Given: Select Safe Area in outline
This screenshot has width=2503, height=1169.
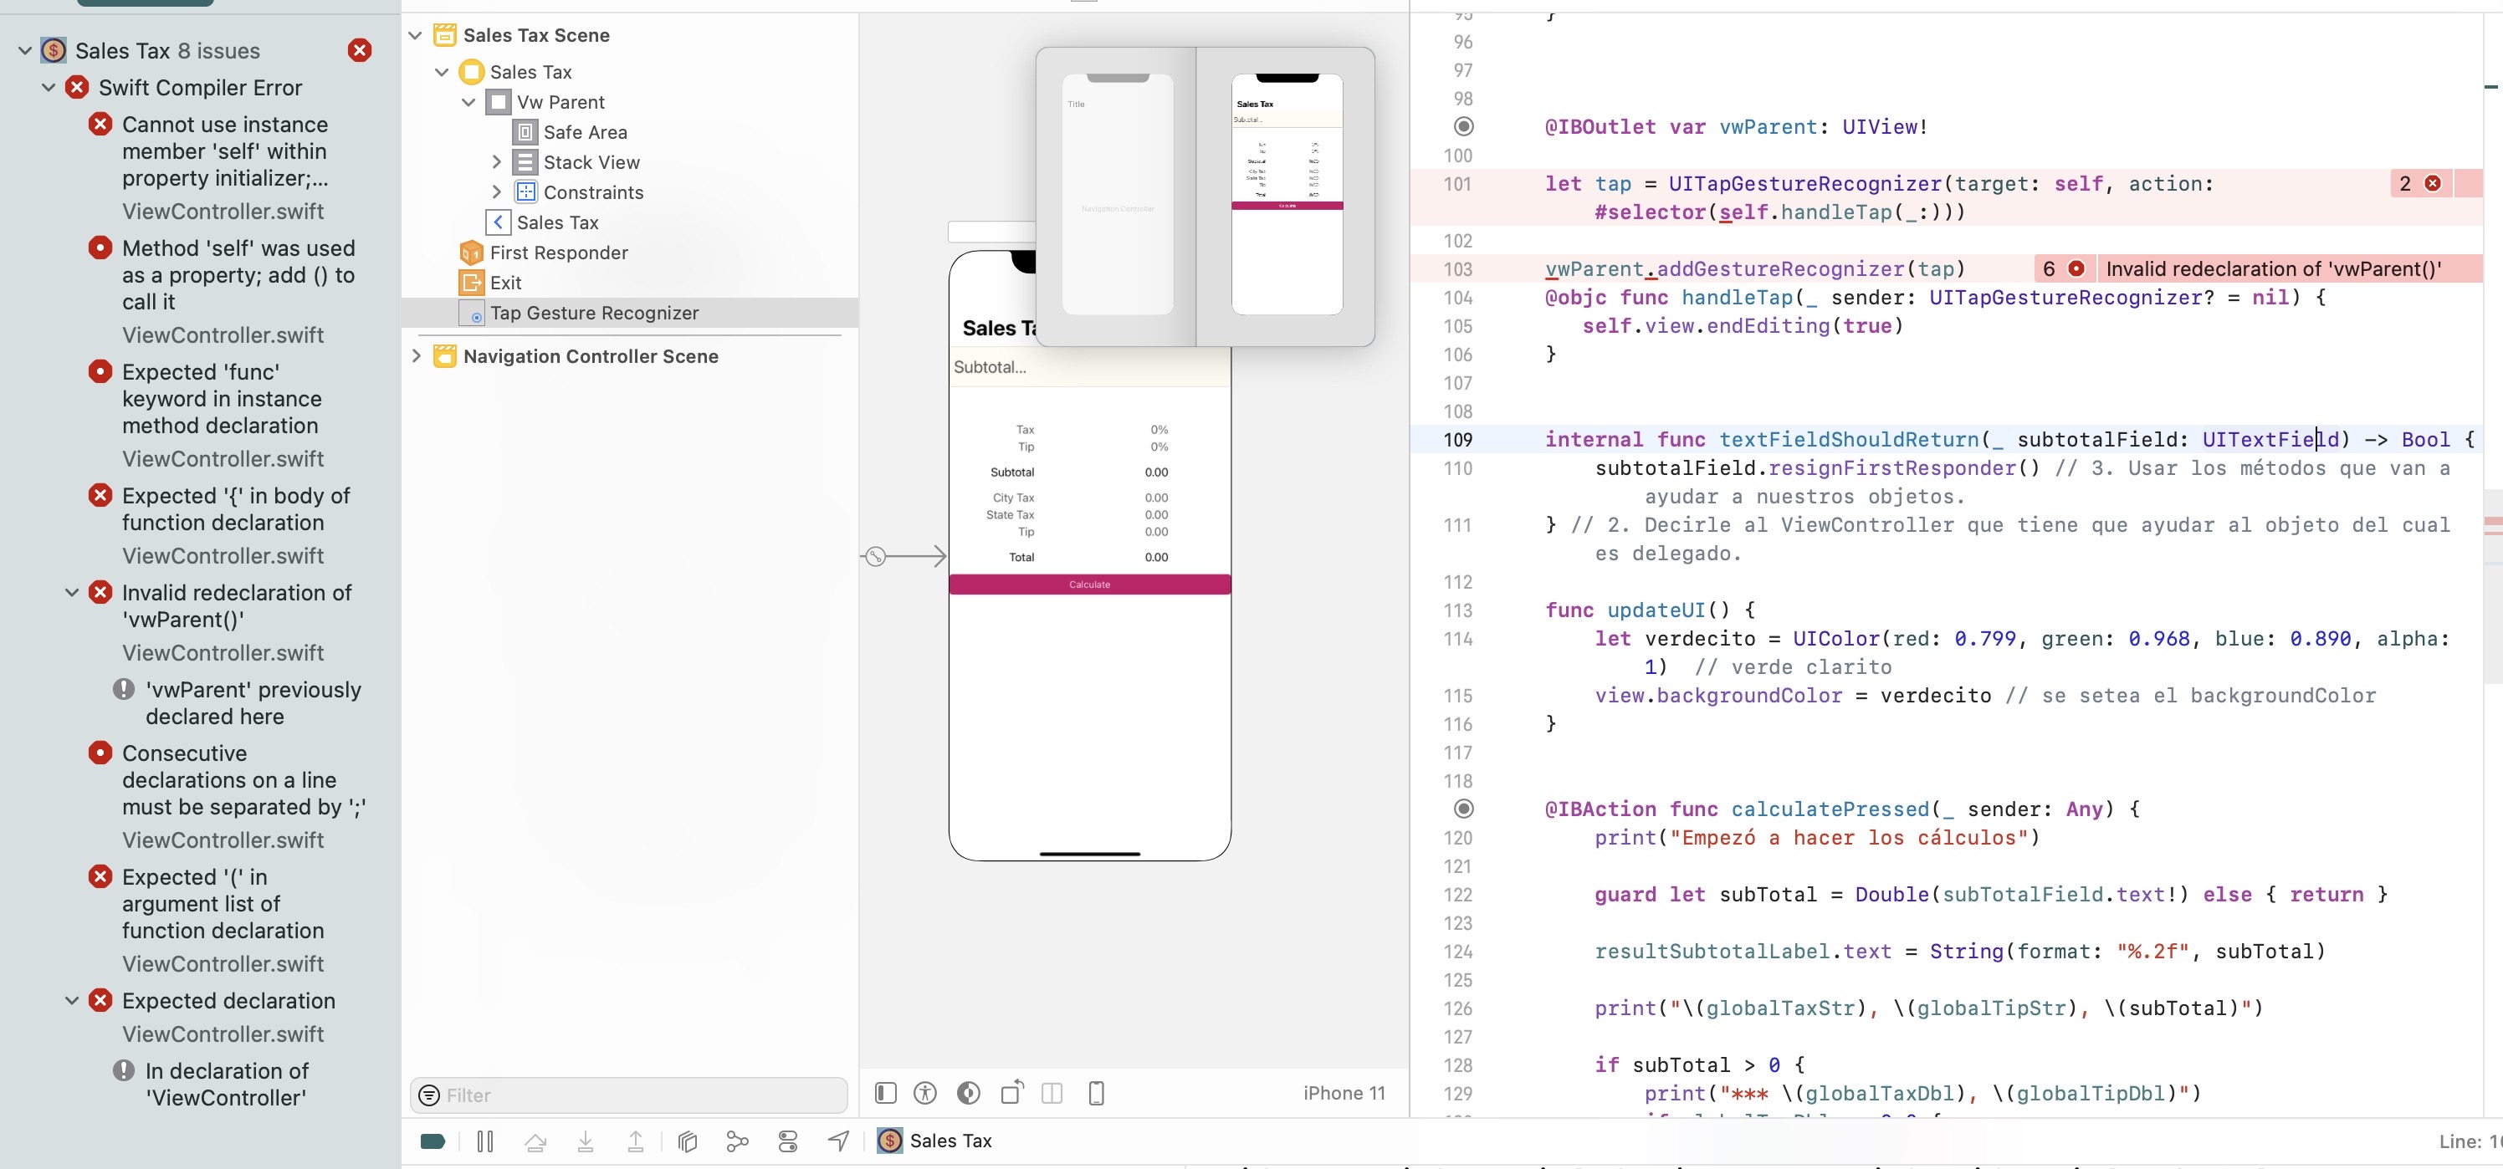Looking at the screenshot, I should click(x=585, y=132).
